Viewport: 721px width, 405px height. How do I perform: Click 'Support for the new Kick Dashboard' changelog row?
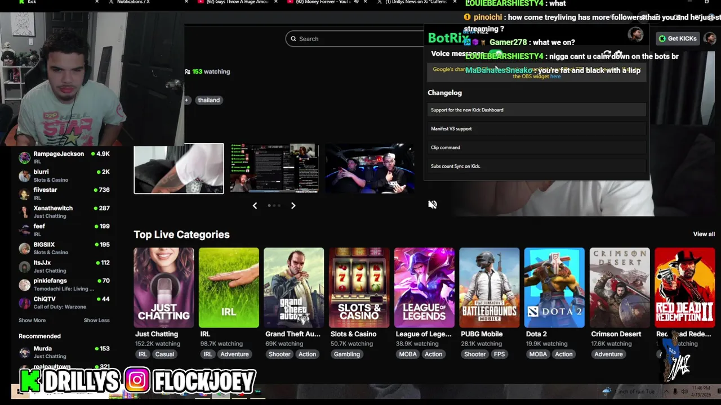pos(536,110)
